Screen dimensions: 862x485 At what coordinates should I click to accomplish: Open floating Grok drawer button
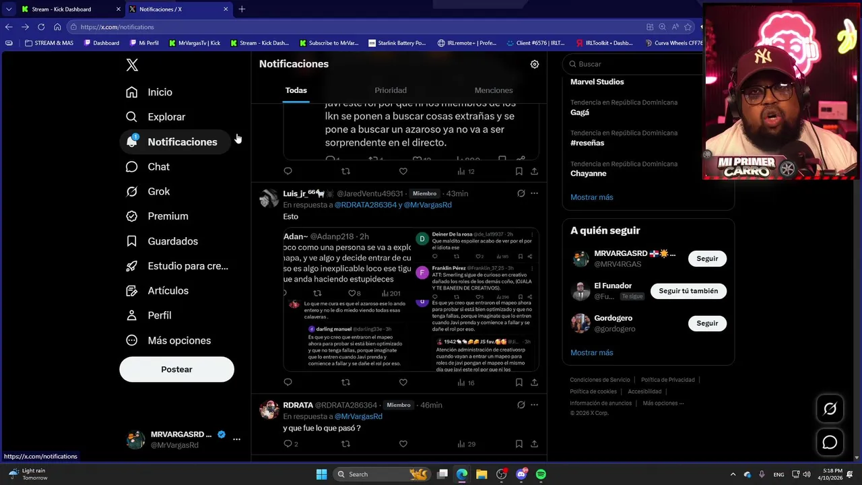(x=830, y=409)
